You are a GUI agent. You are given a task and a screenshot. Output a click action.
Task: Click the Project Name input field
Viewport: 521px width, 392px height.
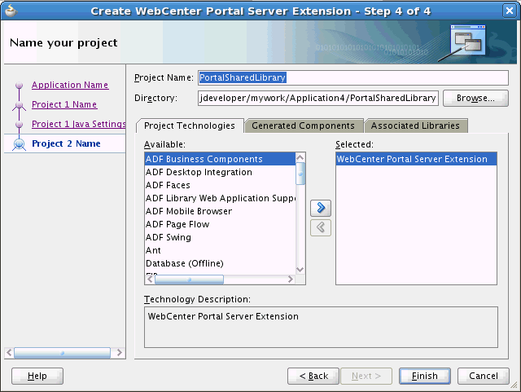pos(353,78)
